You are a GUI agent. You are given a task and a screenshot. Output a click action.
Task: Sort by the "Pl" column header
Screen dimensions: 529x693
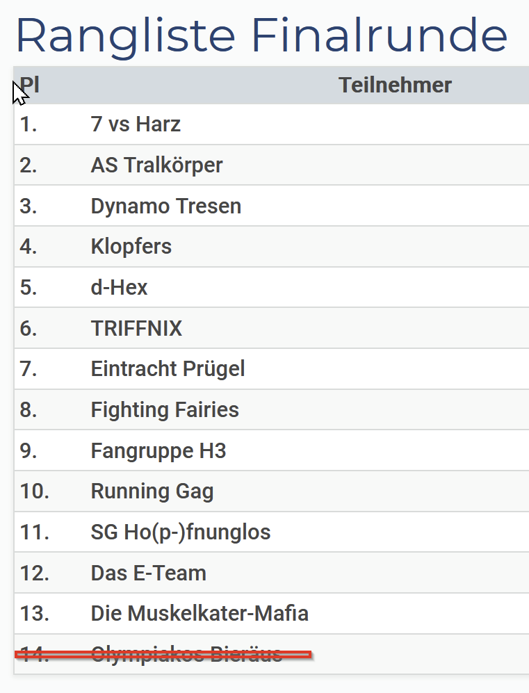tap(29, 85)
